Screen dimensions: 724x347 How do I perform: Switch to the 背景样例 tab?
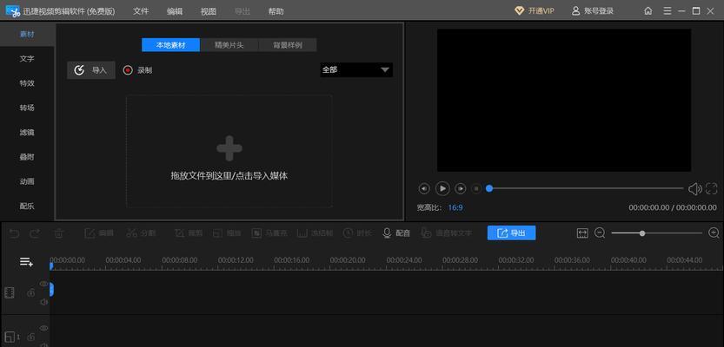(x=288, y=45)
